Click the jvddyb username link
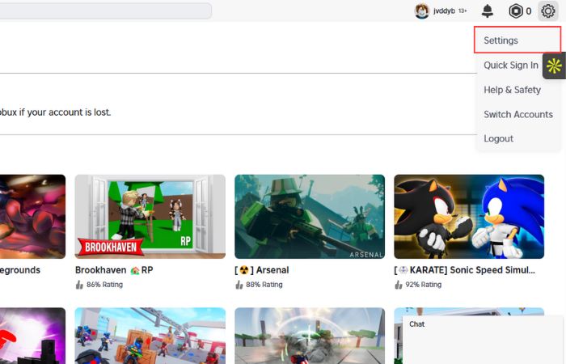 [x=444, y=11]
